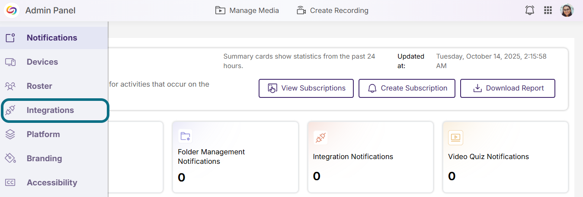Open the Folder Management Notifications card title
Viewport: 583px width, 197px height.
(x=211, y=156)
